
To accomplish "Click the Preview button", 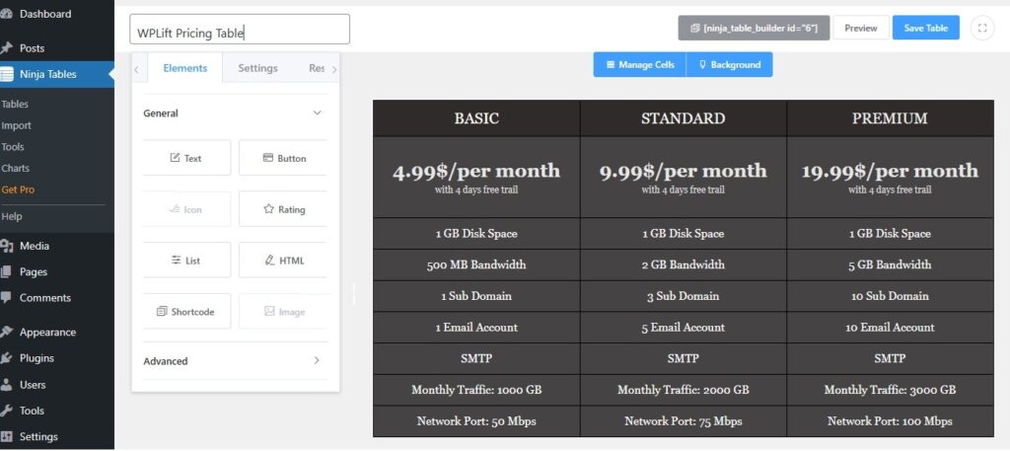I will point(860,28).
